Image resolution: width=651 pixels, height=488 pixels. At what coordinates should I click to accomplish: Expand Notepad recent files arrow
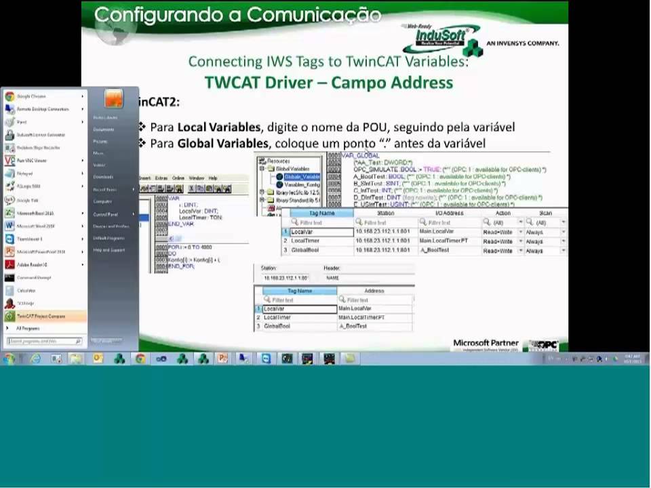[x=82, y=174]
